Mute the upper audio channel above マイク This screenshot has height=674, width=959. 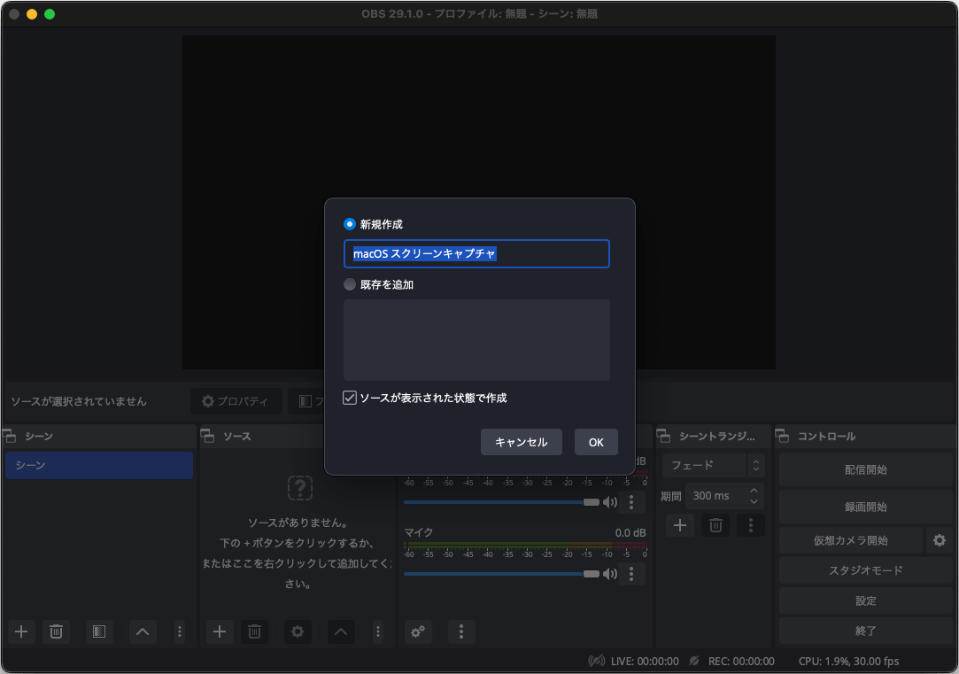point(610,502)
